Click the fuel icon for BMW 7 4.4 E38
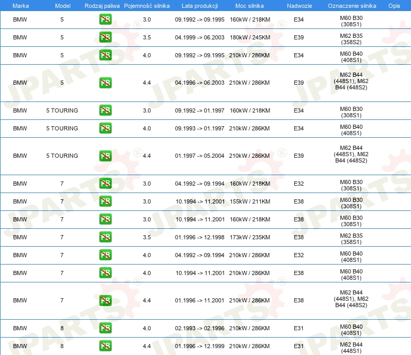 [x=105, y=300]
